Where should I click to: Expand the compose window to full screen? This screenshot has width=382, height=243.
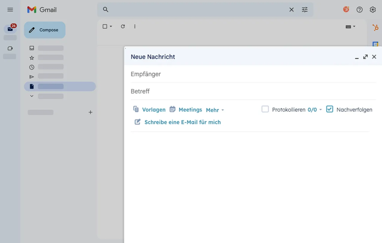click(x=365, y=57)
